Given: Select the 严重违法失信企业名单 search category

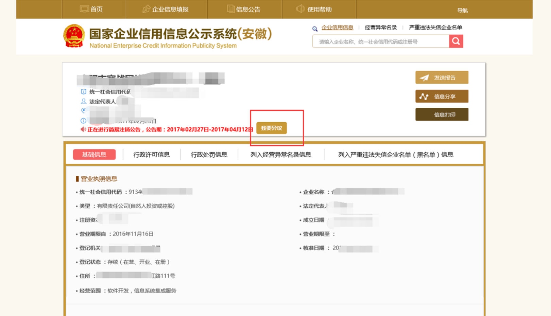Looking at the screenshot, I should pyautogui.click(x=435, y=28).
